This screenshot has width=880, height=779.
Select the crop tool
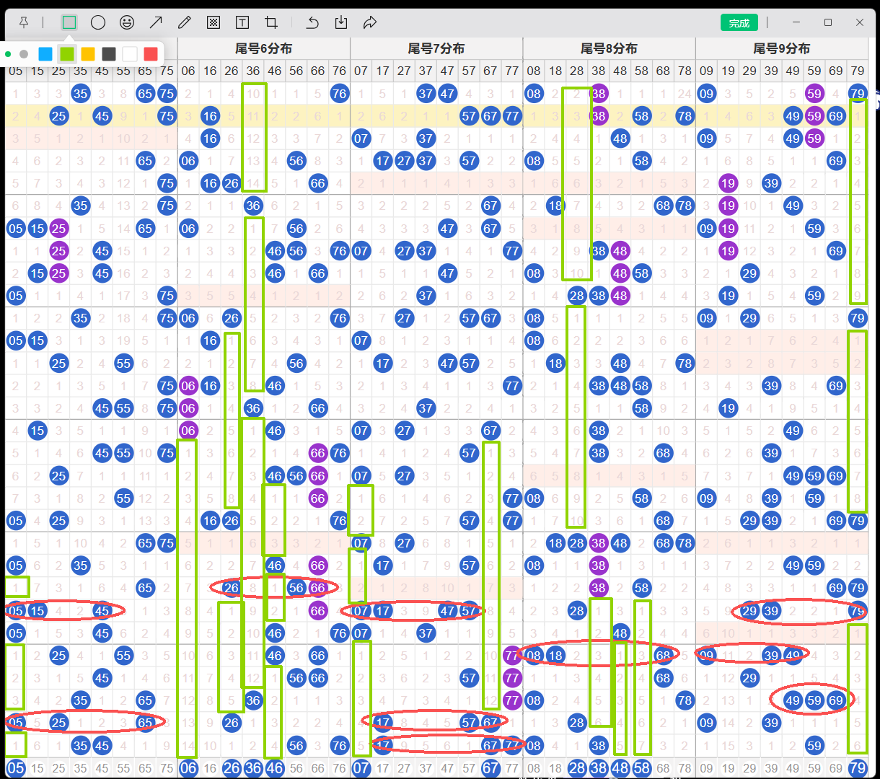[x=271, y=23]
